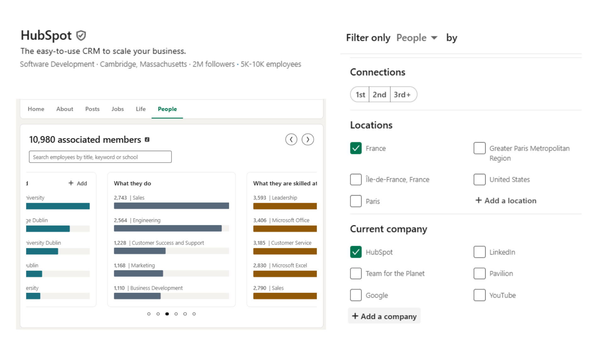
Task: Click the 5K-10K employees text
Action: [271, 64]
